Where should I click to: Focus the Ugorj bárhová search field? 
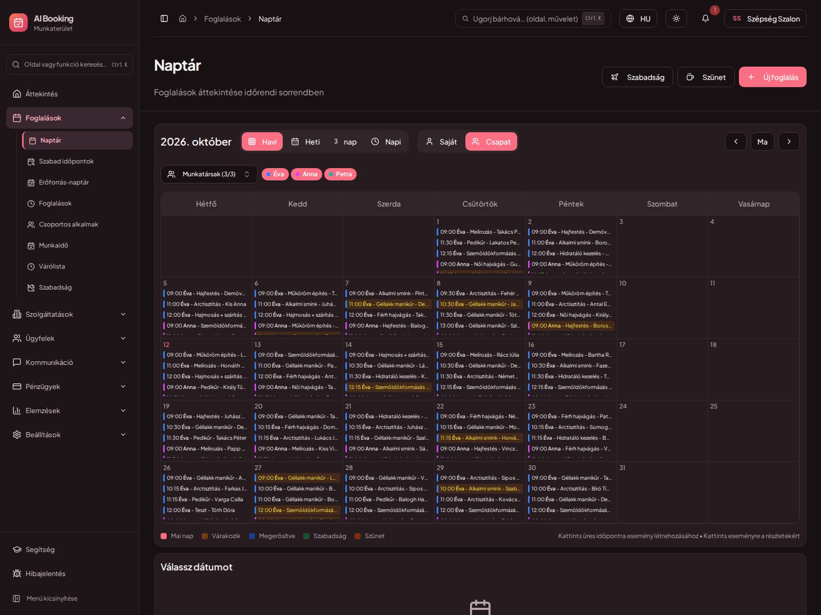click(533, 18)
